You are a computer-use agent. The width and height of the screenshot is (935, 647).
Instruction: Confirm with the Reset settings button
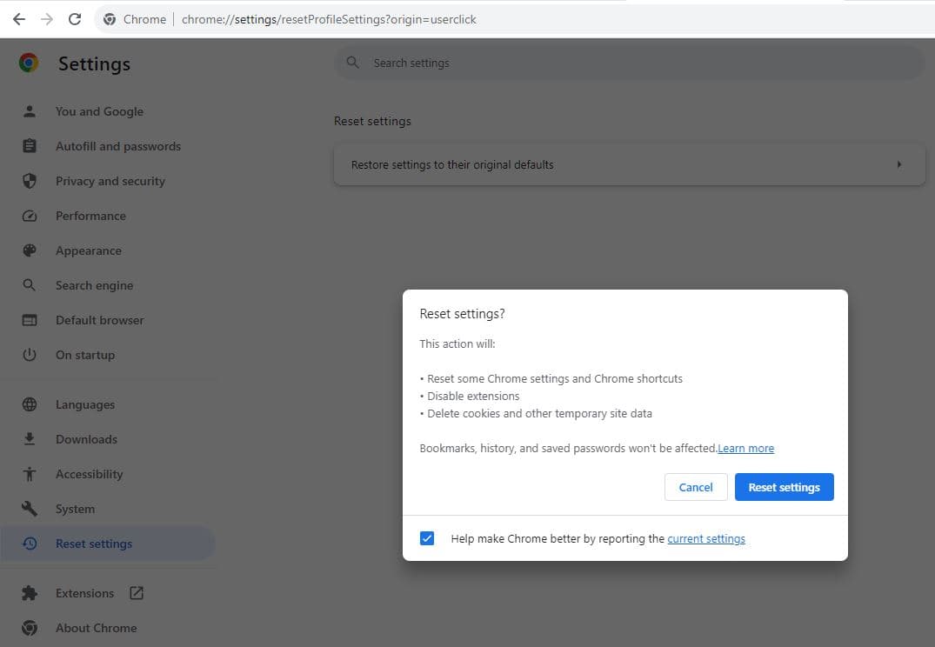tap(784, 487)
